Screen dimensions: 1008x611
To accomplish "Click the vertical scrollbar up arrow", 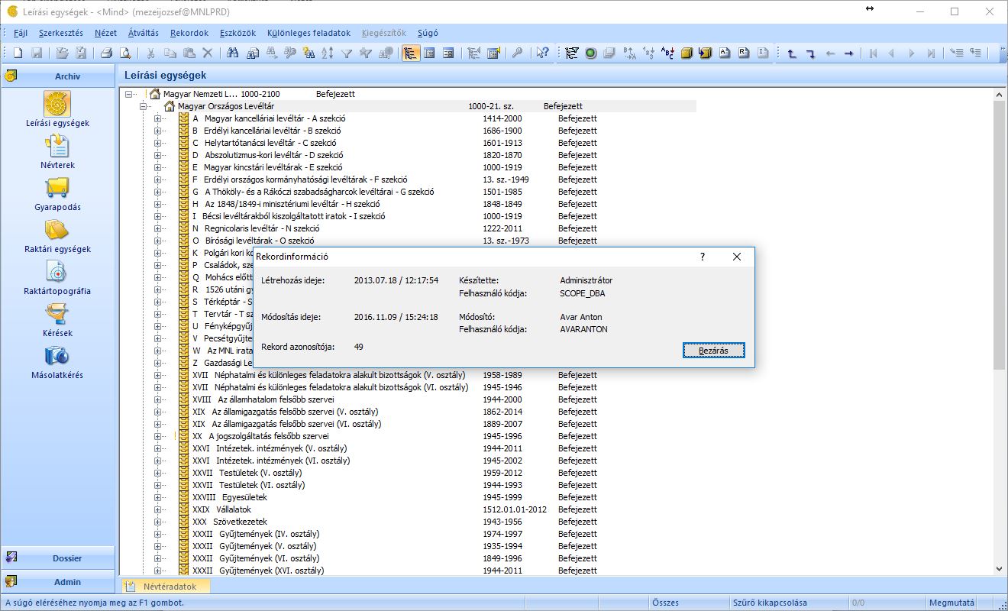I will pyautogui.click(x=1000, y=94).
